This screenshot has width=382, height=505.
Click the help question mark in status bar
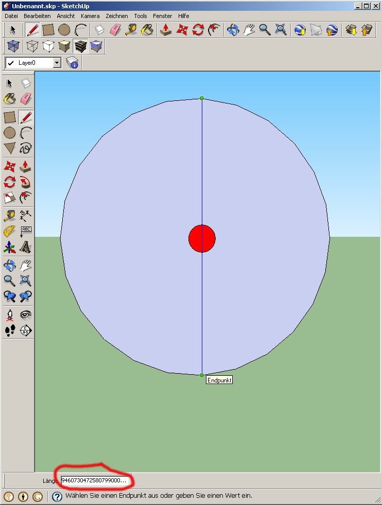pyautogui.click(x=57, y=496)
